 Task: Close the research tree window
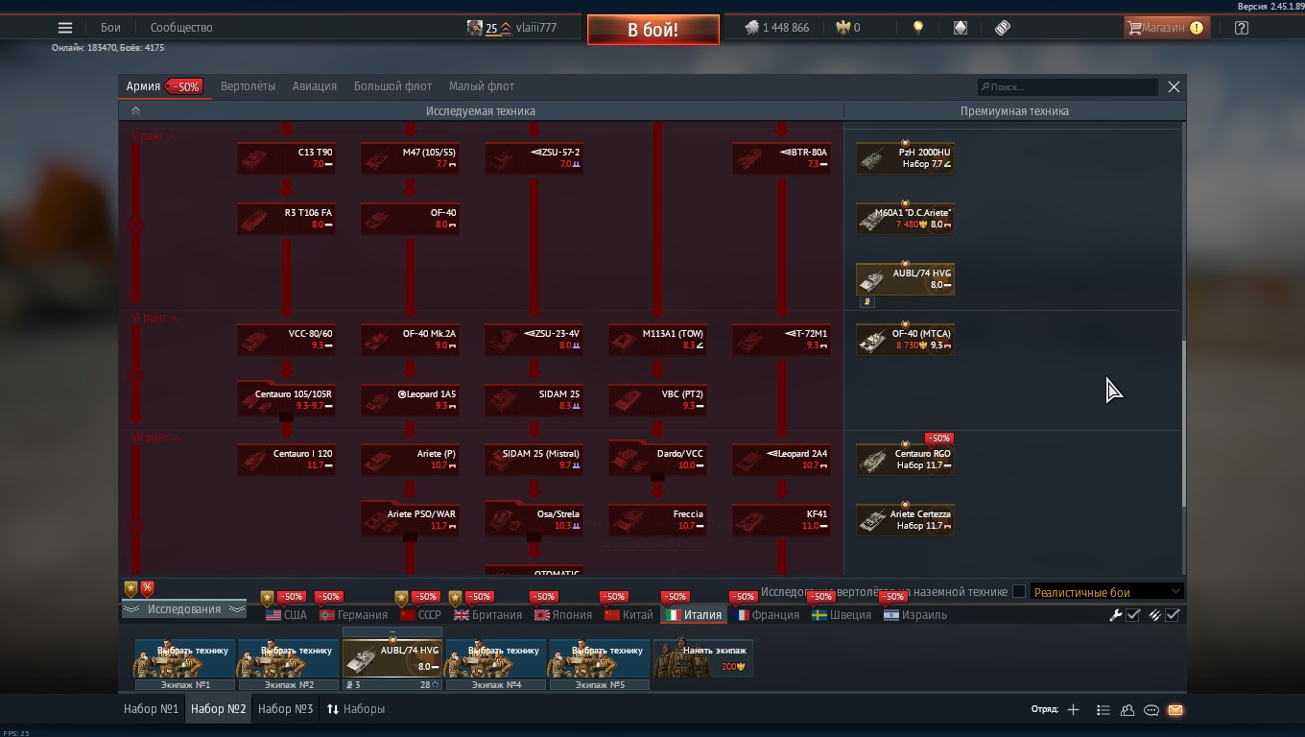click(1174, 87)
